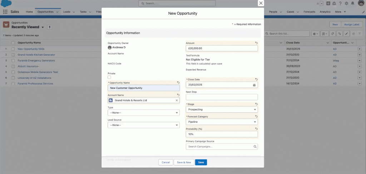Check the Pyramid Professional Services row checkbox
366x174 pixels.
(x=13, y=84)
